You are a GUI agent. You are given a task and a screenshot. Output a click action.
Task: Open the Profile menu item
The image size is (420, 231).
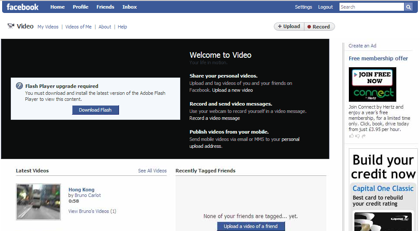[x=80, y=7]
